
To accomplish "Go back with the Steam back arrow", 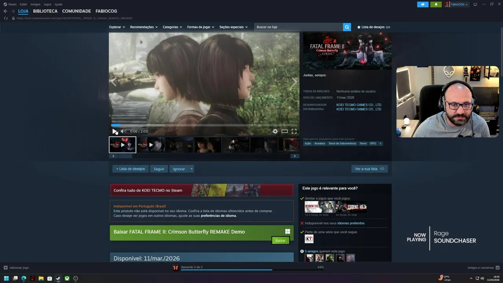I will coord(6,11).
